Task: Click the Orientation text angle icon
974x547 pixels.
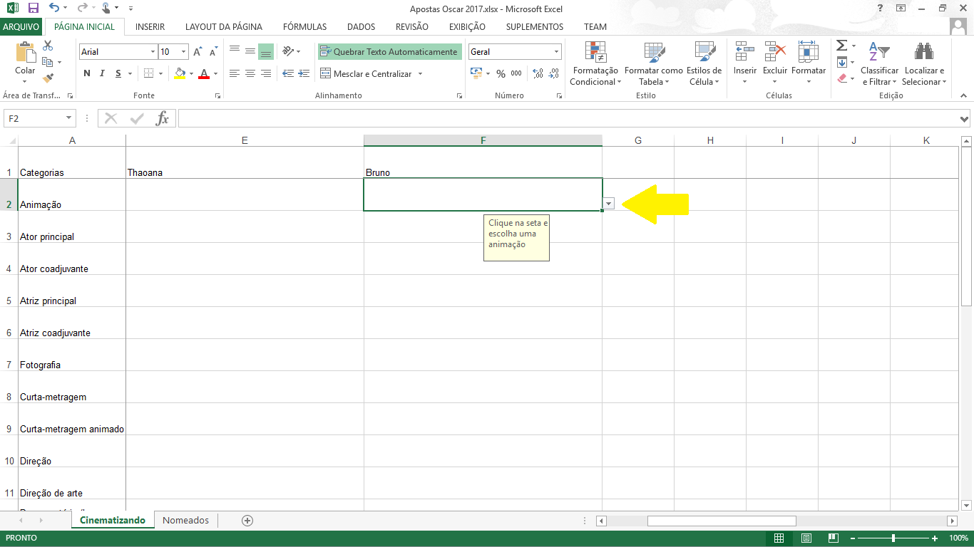Action: (288, 51)
